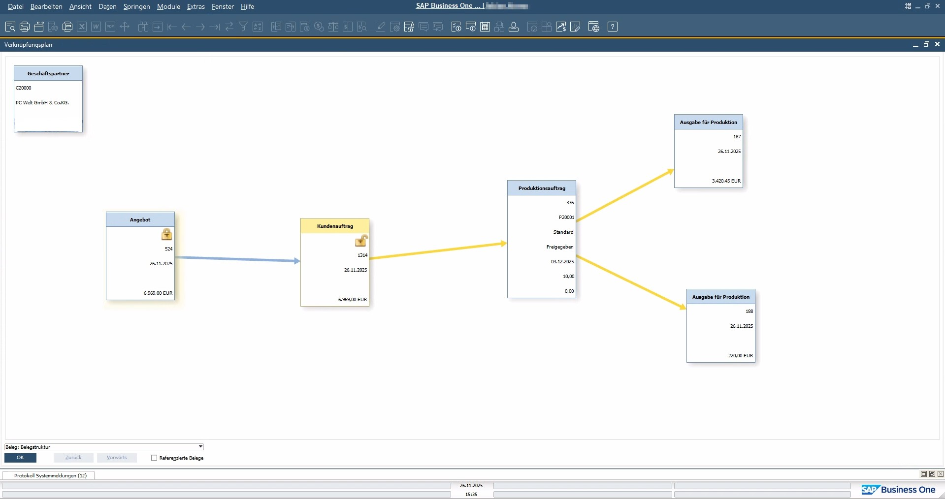The image size is (945, 499).
Task: Click the padlock icon in Angebot box
Action: pos(167,234)
